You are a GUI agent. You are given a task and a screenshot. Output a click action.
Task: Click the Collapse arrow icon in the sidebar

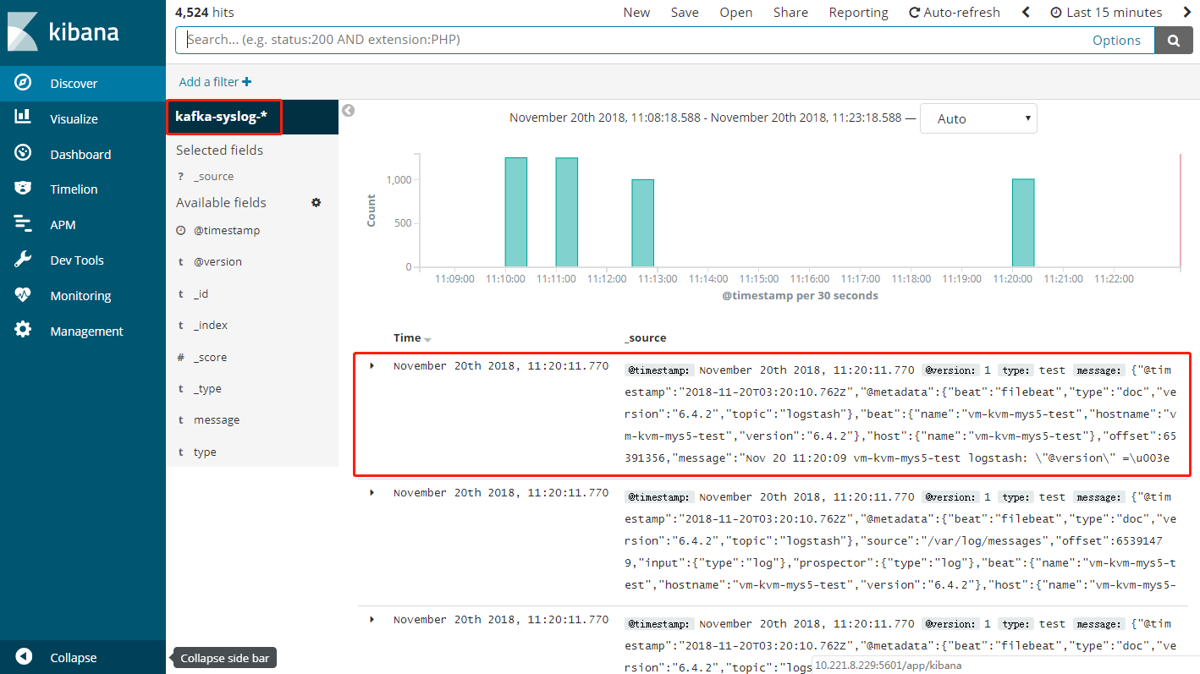(24, 657)
